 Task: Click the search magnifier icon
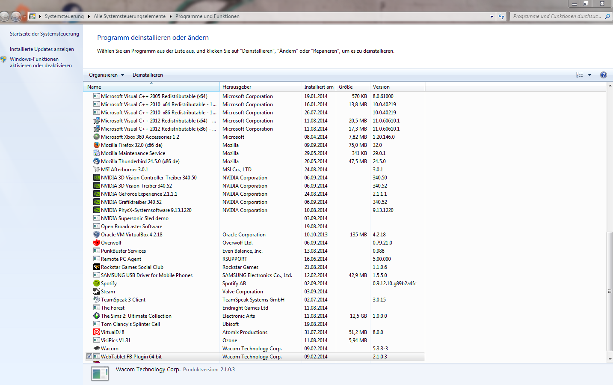[x=607, y=16]
